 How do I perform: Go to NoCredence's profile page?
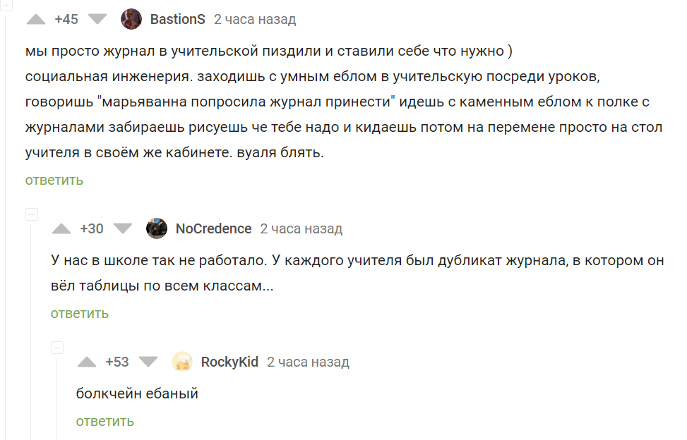point(213,228)
